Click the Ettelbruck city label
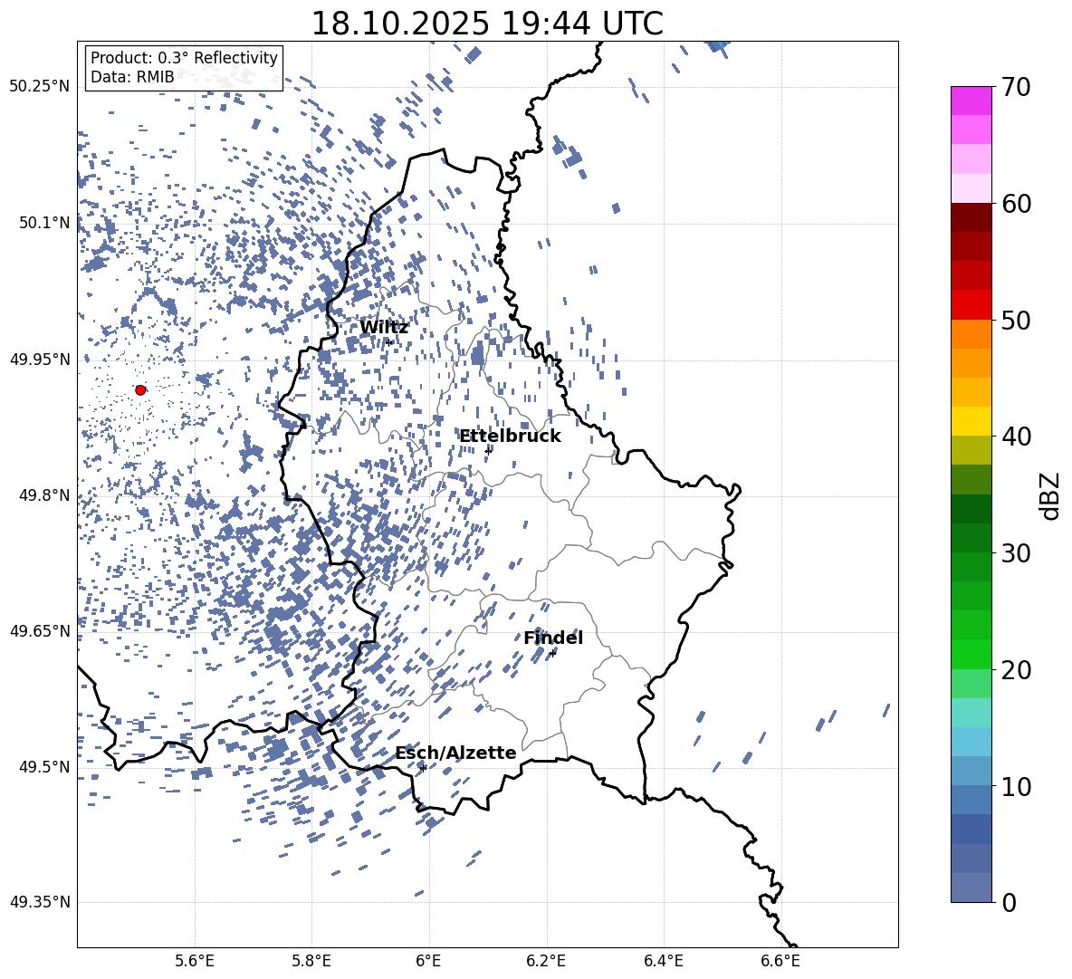Image resolution: width=1072 pixels, height=979 pixels. click(510, 437)
